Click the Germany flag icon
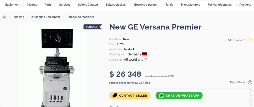254x107 pixels. click(x=144, y=54)
